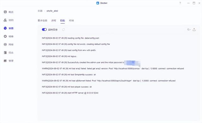The image size is (202, 123).
Task: Open the 网络 network globe icon
Action: (5, 45)
